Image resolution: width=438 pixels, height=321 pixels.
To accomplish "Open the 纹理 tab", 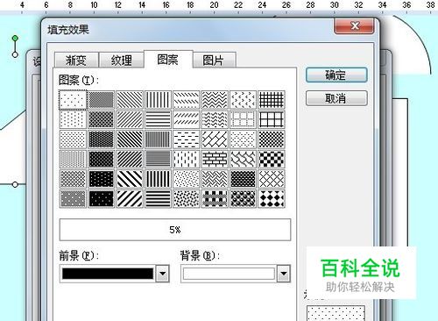I will [x=122, y=61].
